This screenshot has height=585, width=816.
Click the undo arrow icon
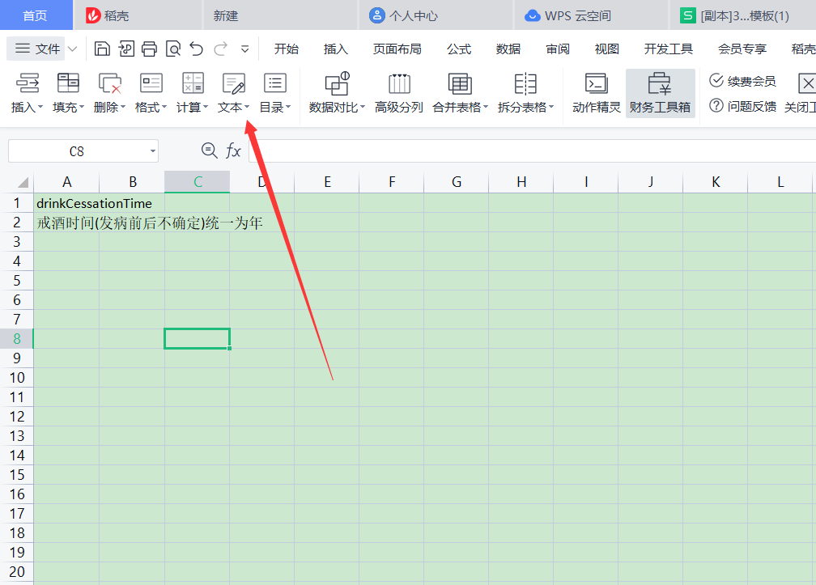click(196, 49)
